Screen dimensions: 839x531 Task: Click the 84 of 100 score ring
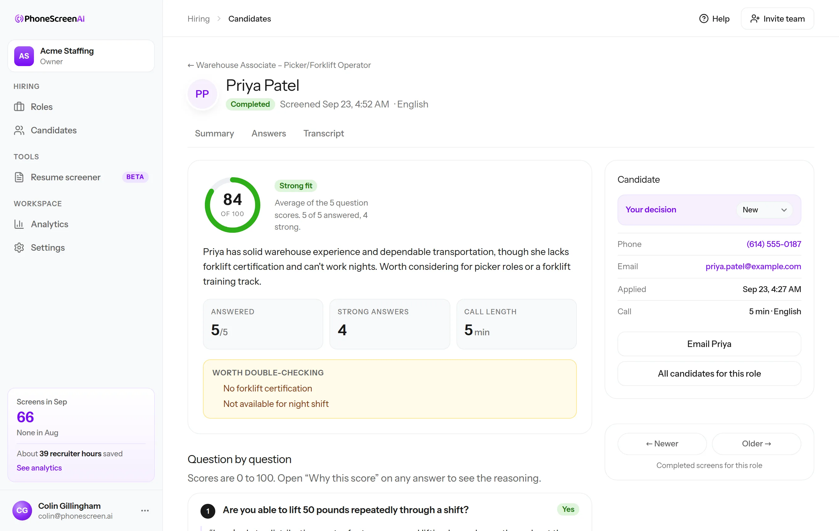pyautogui.click(x=232, y=205)
